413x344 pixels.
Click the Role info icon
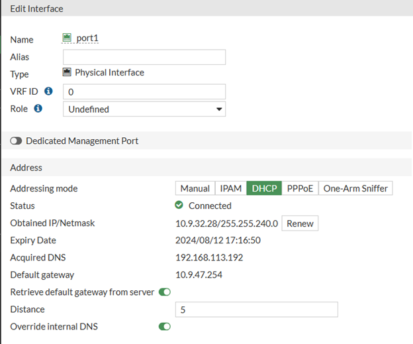38,108
